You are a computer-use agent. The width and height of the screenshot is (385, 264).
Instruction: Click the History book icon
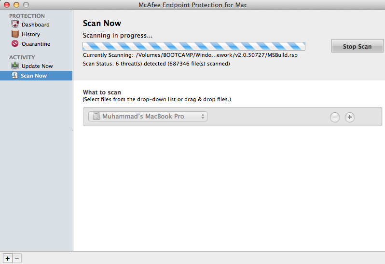pyautogui.click(x=15, y=34)
